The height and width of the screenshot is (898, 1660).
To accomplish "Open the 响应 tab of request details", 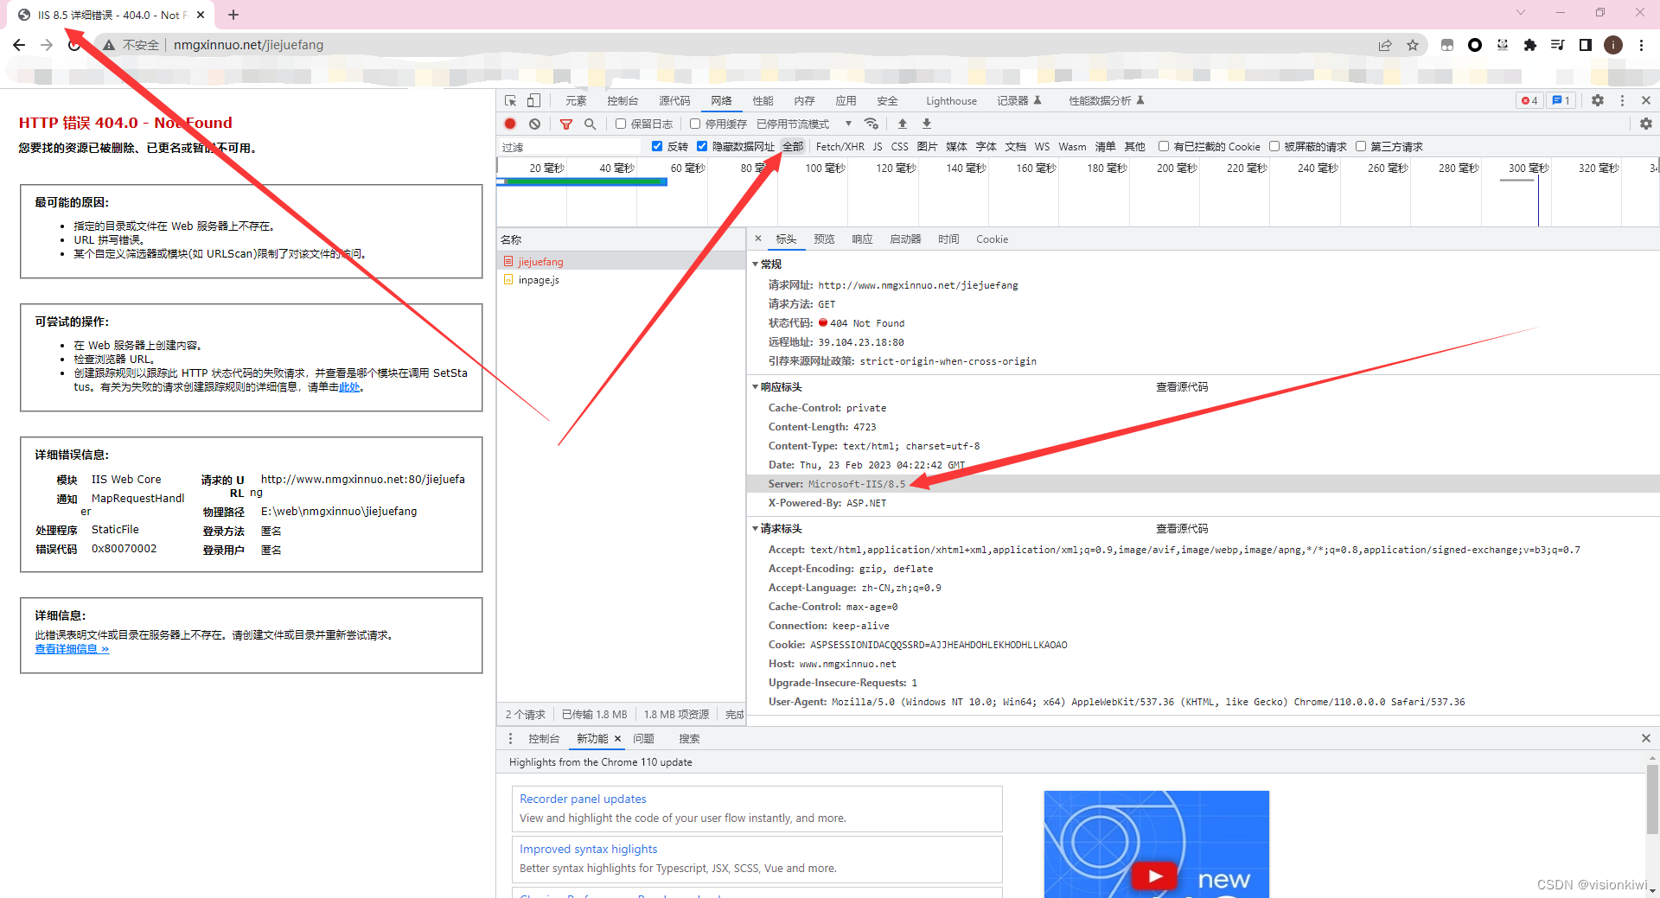I will pos(862,239).
